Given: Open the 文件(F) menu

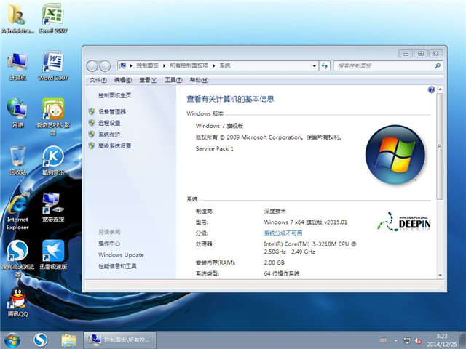Looking at the screenshot, I should pos(98,80).
